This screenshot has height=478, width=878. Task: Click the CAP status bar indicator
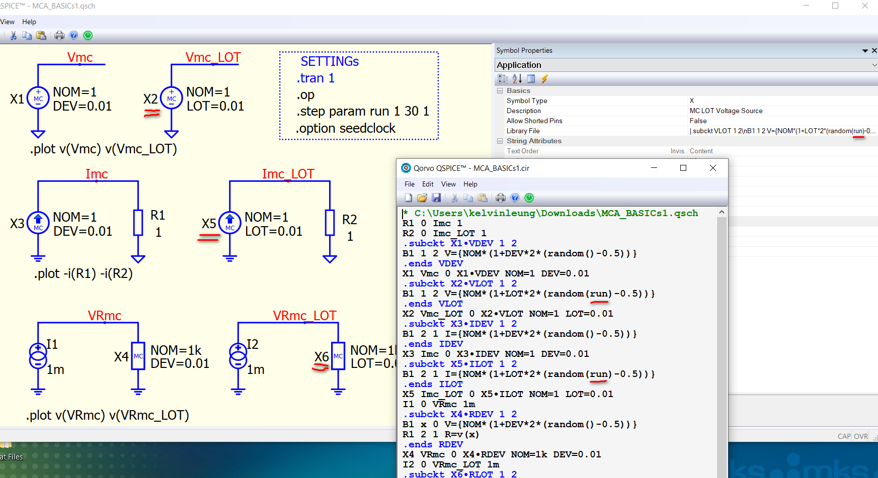click(x=844, y=436)
